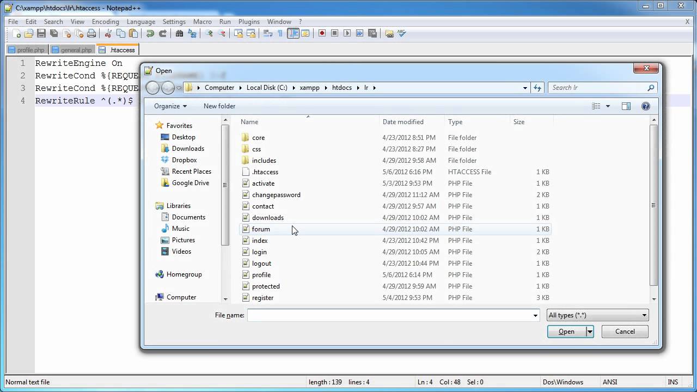Click the macro Playback triangle icon
Screen dimensions: 697x392
[x=347, y=33]
